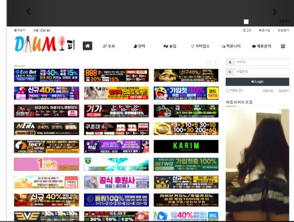This screenshot has height=222, width=294.
Task: Open the RED SLOT banner
Action: (x=116, y=216)
